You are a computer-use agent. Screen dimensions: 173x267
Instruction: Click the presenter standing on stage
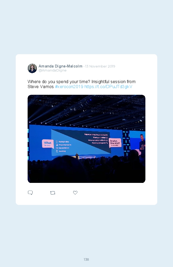[x=77, y=156]
